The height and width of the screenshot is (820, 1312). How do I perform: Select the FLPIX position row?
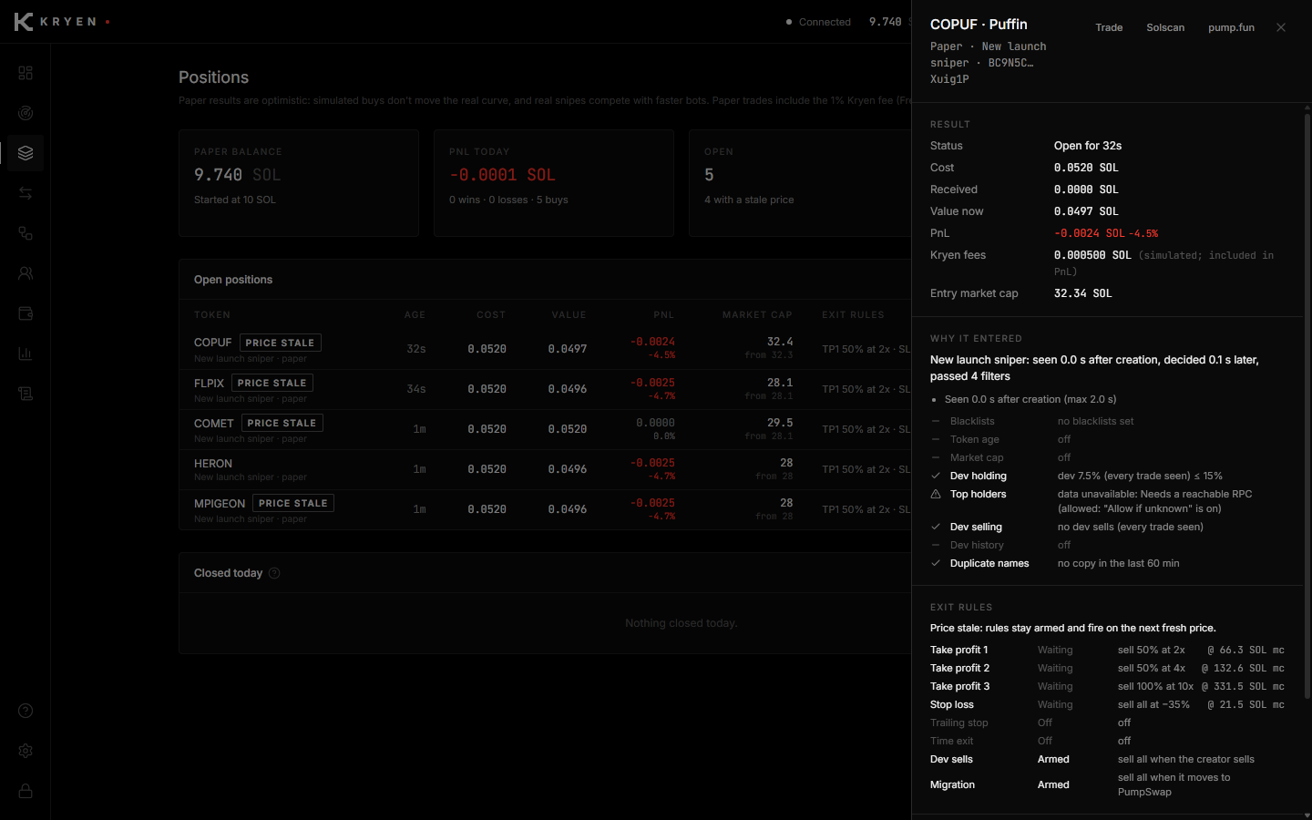(545, 389)
